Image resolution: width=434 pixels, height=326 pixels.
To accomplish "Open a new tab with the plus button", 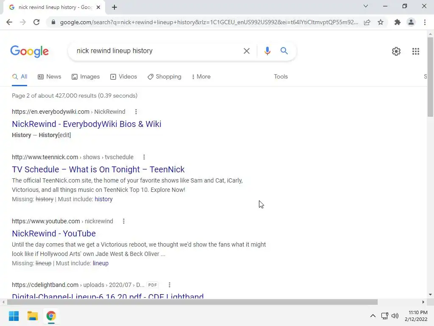I will (x=114, y=7).
